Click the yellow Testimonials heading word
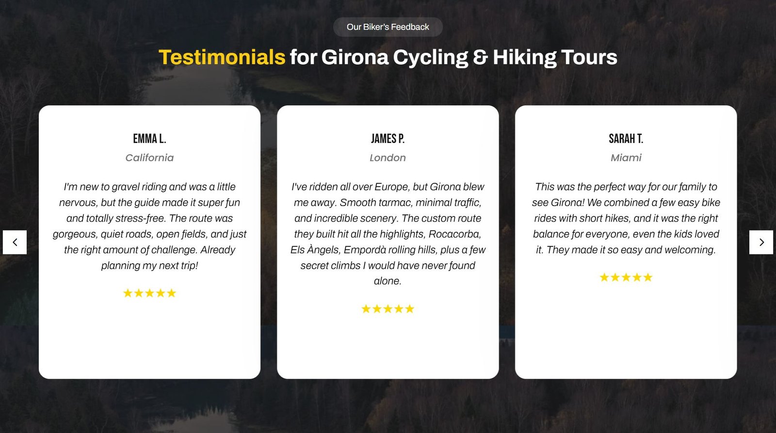776x433 pixels. 222,57
